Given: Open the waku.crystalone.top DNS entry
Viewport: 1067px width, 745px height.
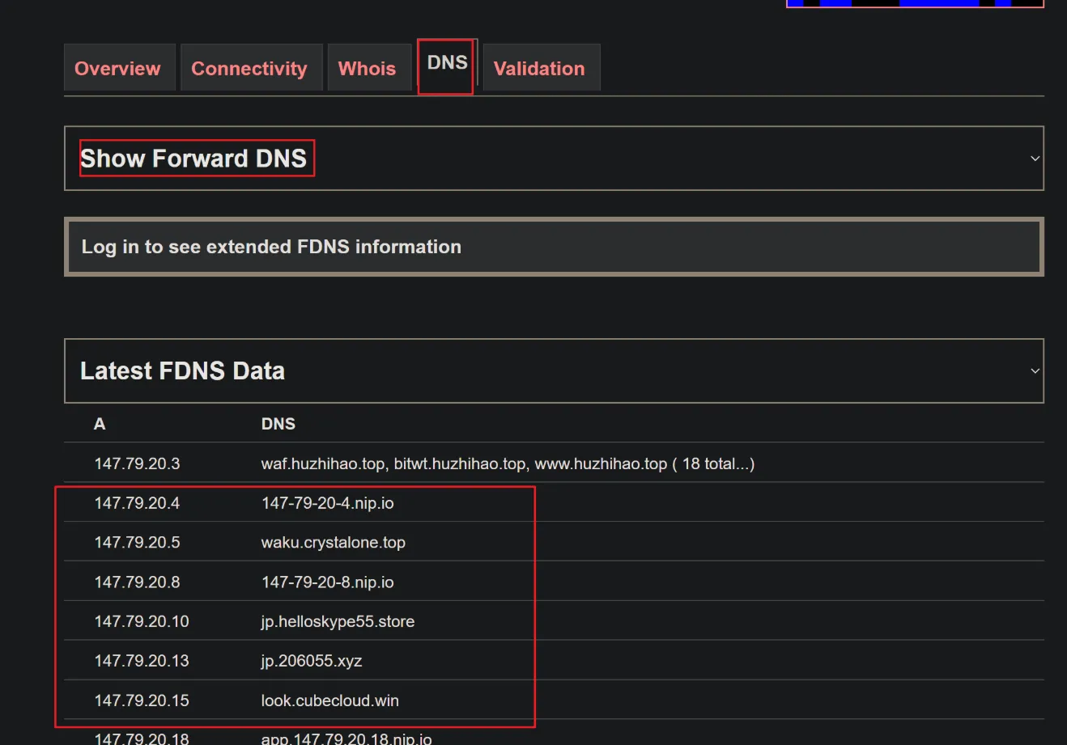Looking at the screenshot, I should (333, 543).
